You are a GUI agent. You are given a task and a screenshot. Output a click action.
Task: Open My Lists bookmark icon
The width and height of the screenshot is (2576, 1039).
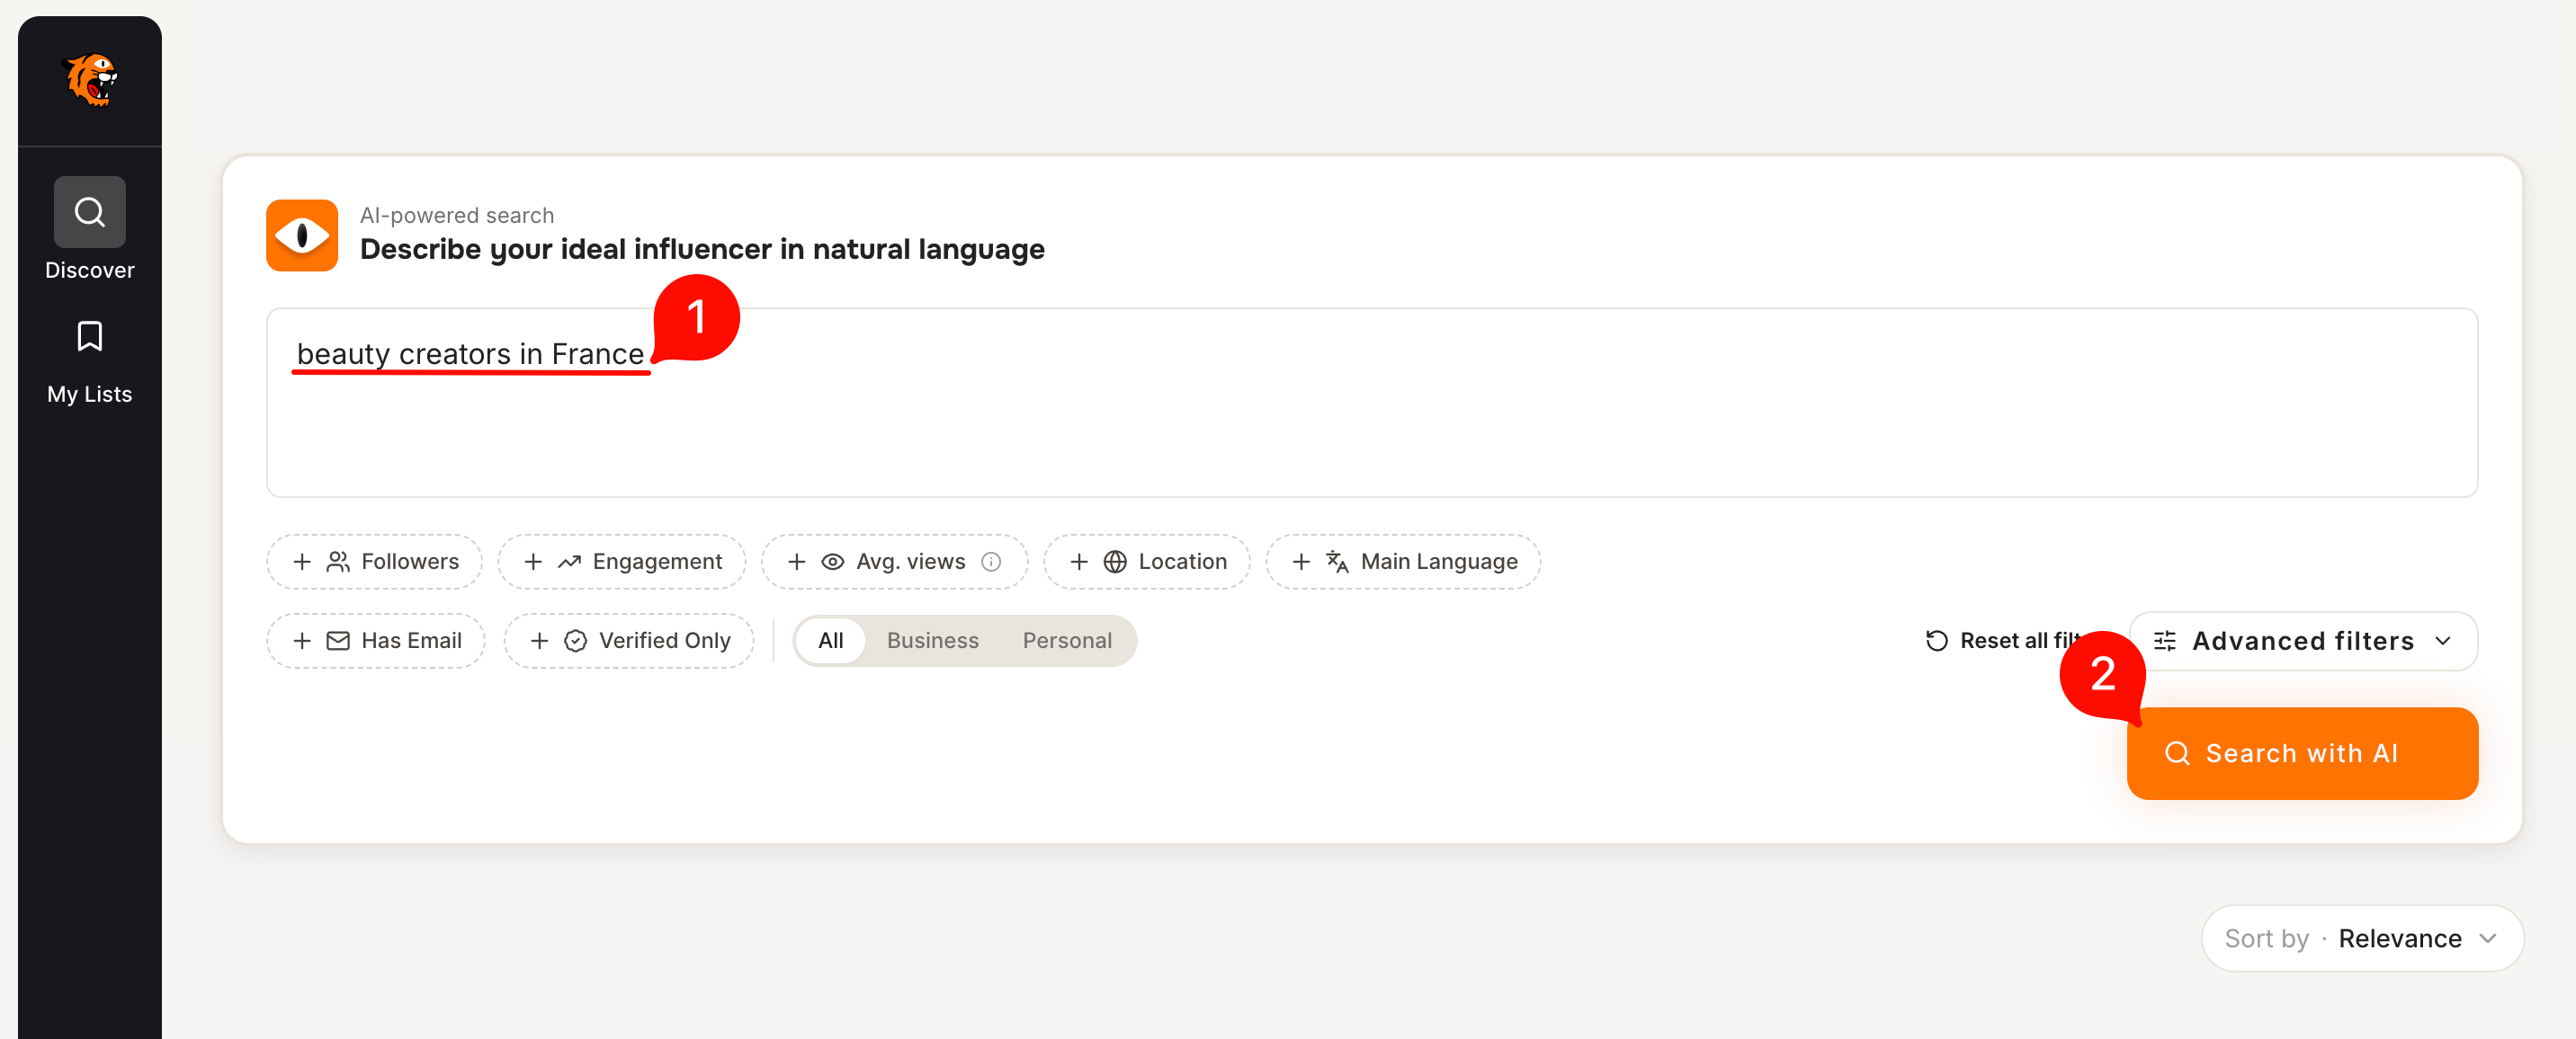90,337
